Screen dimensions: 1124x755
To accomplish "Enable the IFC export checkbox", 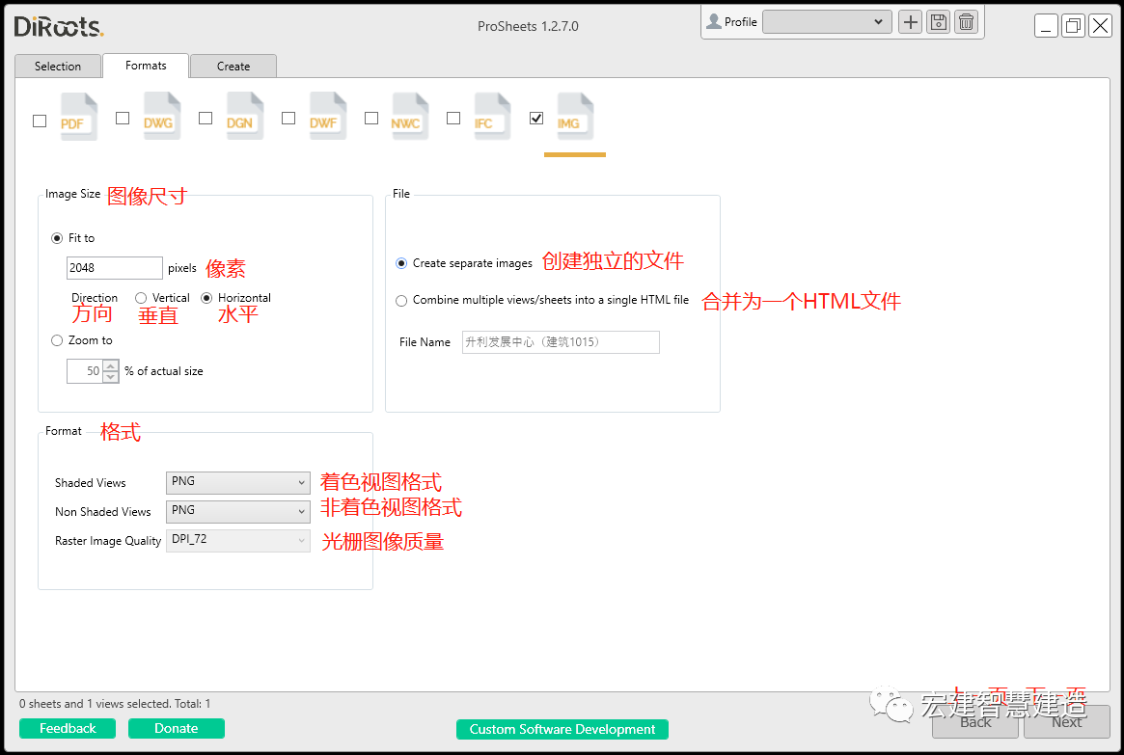I will (453, 119).
